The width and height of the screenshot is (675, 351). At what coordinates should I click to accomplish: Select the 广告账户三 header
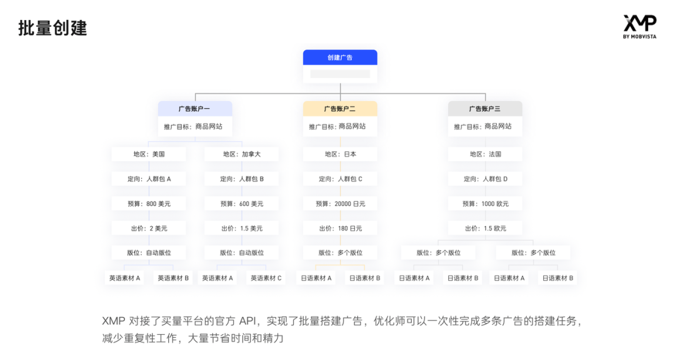tap(485, 109)
